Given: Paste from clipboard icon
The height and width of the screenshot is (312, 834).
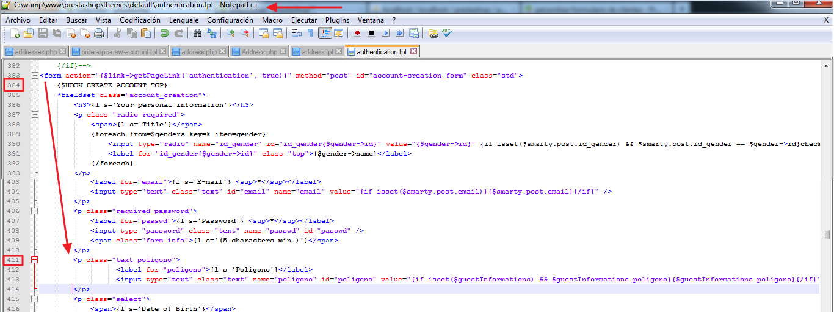Looking at the screenshot, I should [146, 33].
